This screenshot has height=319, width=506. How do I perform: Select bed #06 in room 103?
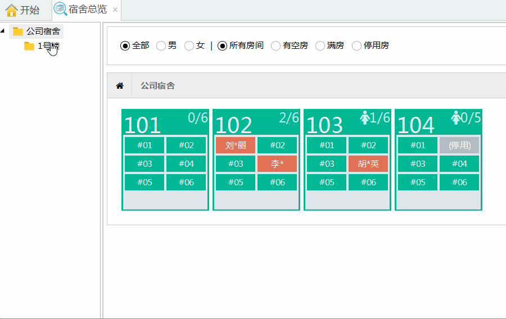(368, 183)
